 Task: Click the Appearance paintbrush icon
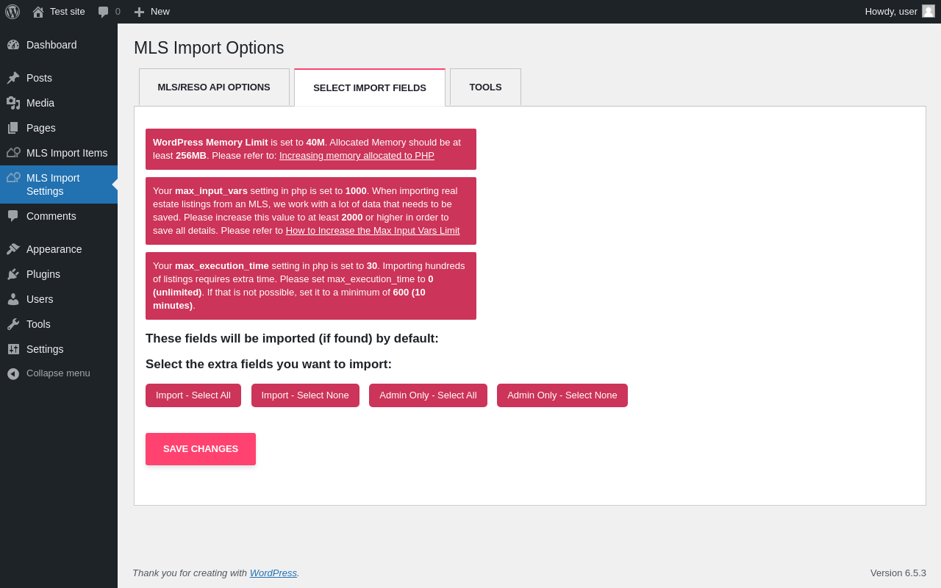coord(13,249)
